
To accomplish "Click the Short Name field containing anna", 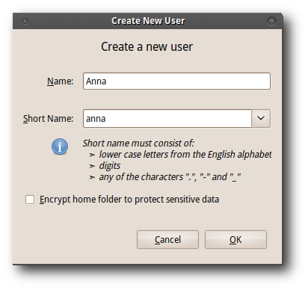I will pos(167,118).
